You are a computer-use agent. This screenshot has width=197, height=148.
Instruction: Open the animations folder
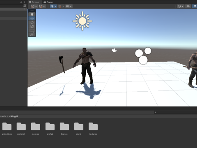point(7,129)
